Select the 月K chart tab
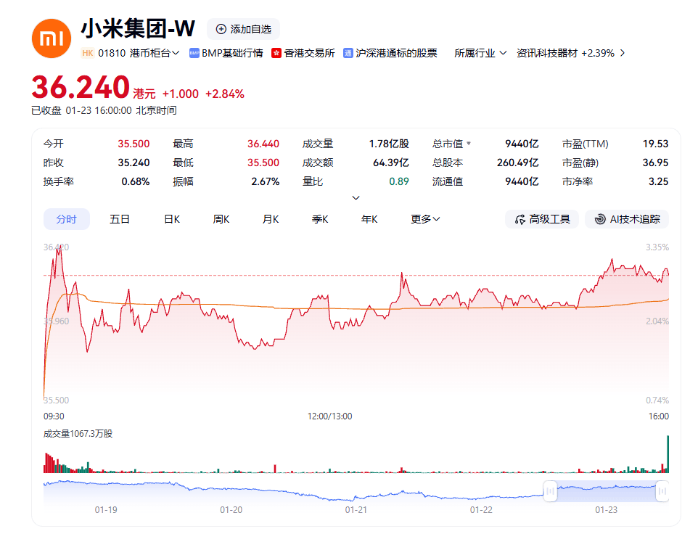The image size is (690, 534). 270,218
